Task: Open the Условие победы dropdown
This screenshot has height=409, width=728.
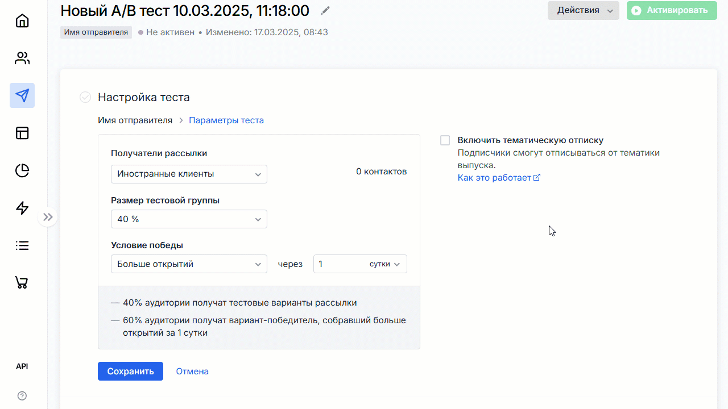Action: (x=189, y=264)
